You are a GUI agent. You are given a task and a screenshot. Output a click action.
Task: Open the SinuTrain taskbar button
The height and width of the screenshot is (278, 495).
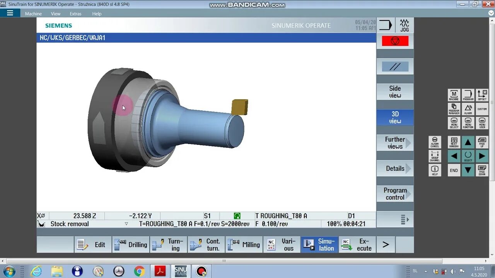click(x=180, y=271)
